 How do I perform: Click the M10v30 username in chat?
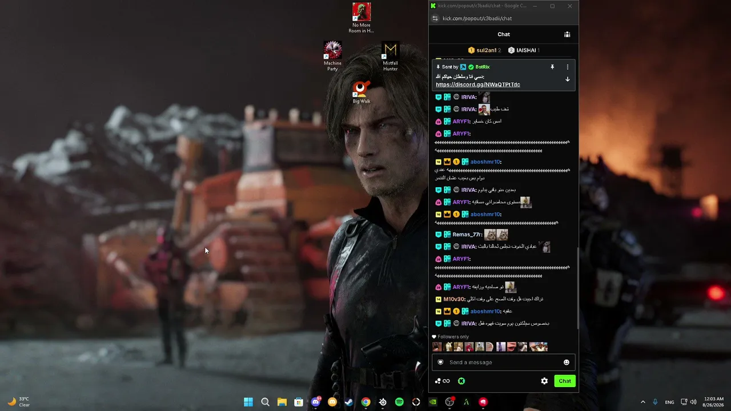click(455, 299)
